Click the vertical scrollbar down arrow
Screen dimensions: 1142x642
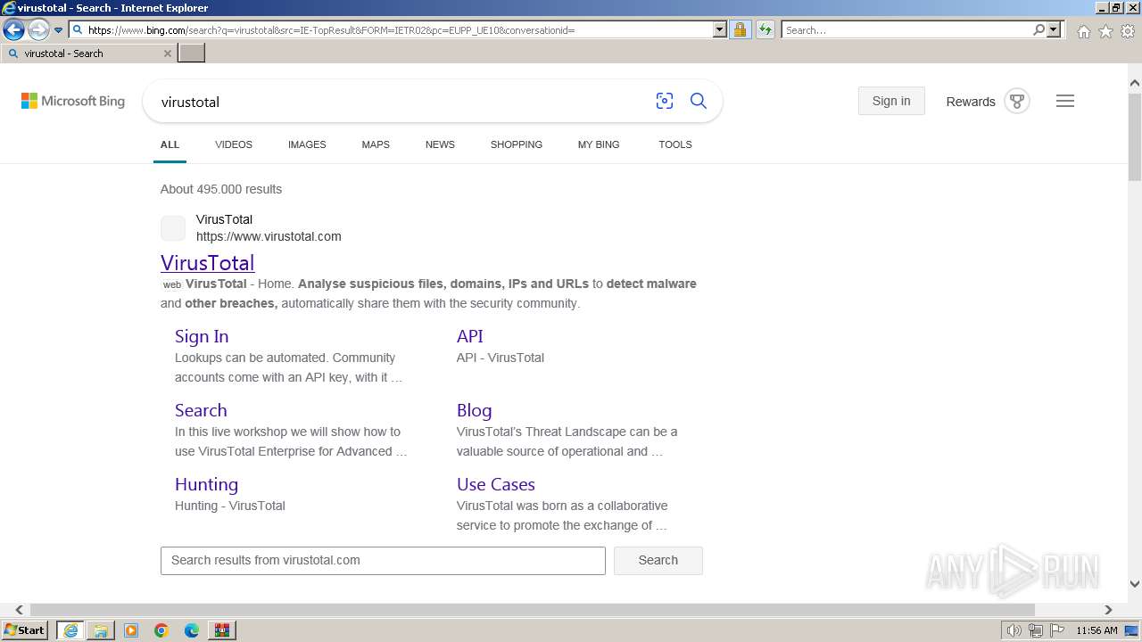(1135, 584)
